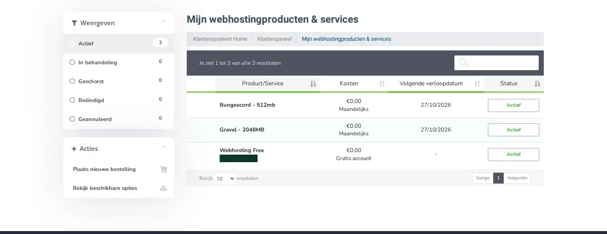Click the Vorige pagination button
Screen dimensions: 607x234
pos(483,178)
